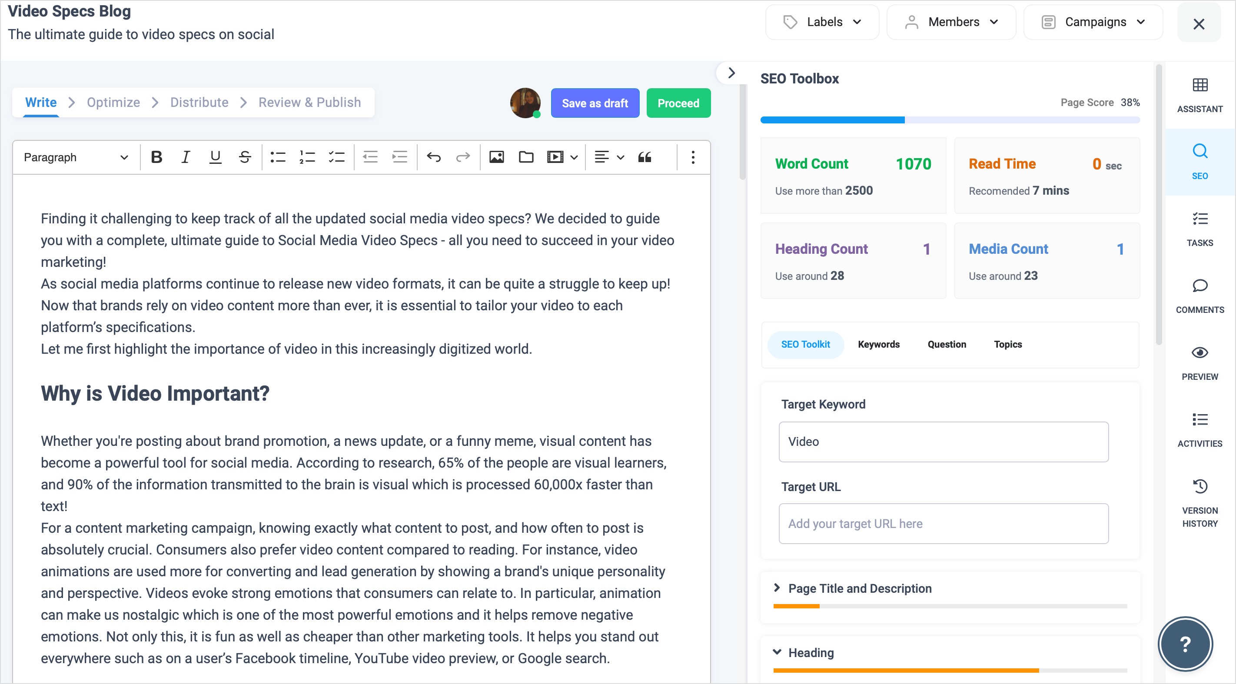Image resolution: width=1236 pixels, height=684 pixels.
Task: Go to the Distribute step
Action: coord(199,103)
